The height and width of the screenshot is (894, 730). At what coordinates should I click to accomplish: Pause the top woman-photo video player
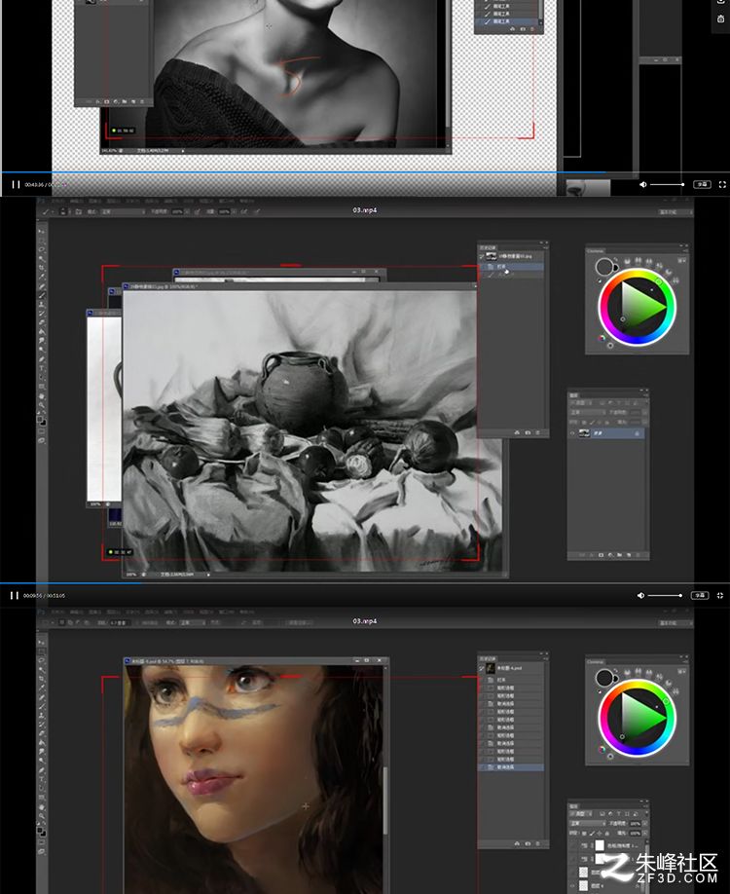[x=16, y=185]
